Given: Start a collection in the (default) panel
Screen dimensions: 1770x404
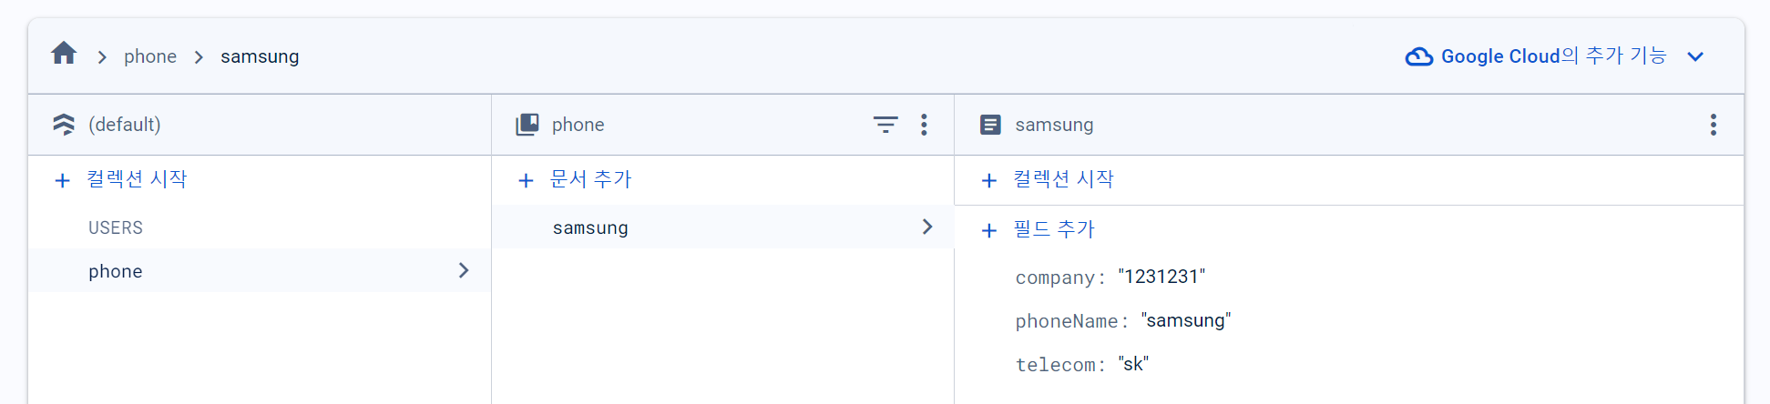Looking at the screenshot, I should [x=121, y=179].
